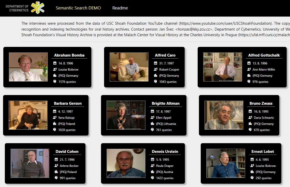This screenshot has height=187, width=290.
Task: Click the calendar icon next to 4. 6. 1995
Action: 252,159
